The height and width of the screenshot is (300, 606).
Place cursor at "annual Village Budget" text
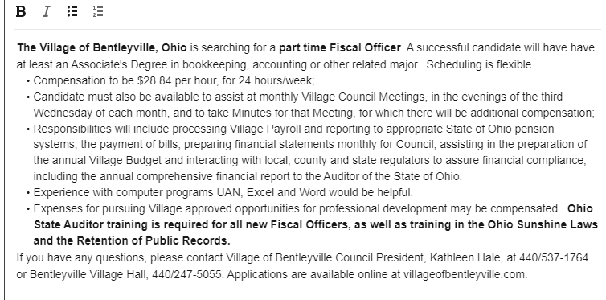pos(118,160)
